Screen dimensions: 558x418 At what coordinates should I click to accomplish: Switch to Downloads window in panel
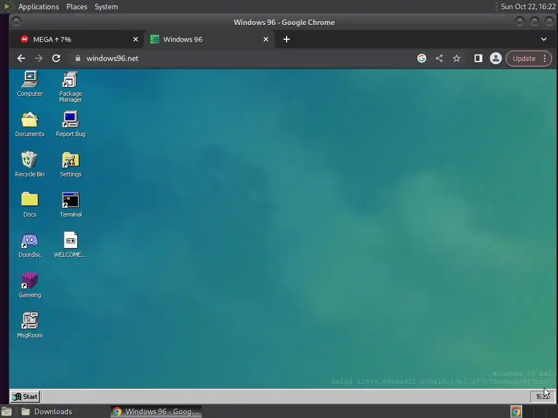click(x=47, y=411)
